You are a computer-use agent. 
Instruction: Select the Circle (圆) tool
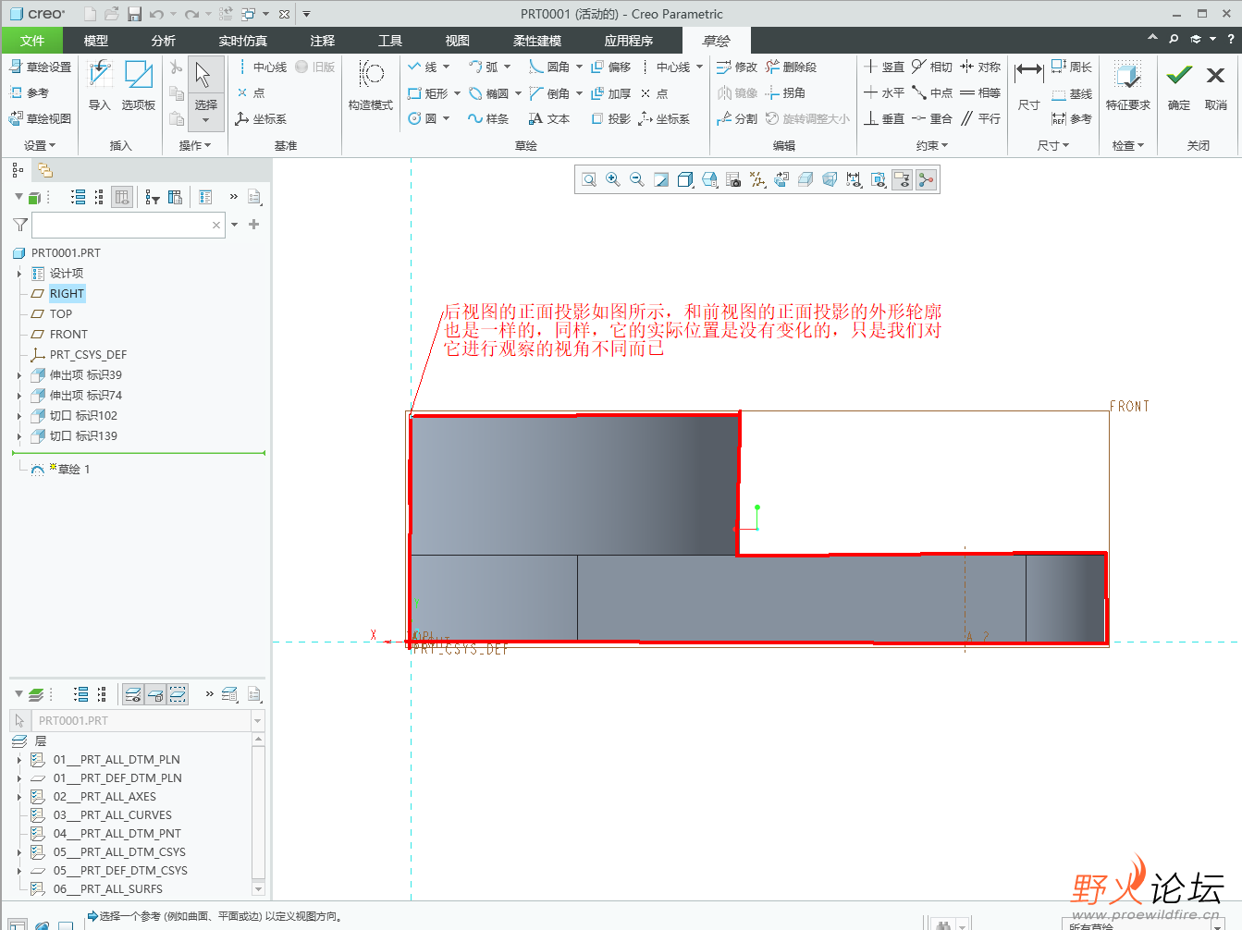click(x=423, y=118)
